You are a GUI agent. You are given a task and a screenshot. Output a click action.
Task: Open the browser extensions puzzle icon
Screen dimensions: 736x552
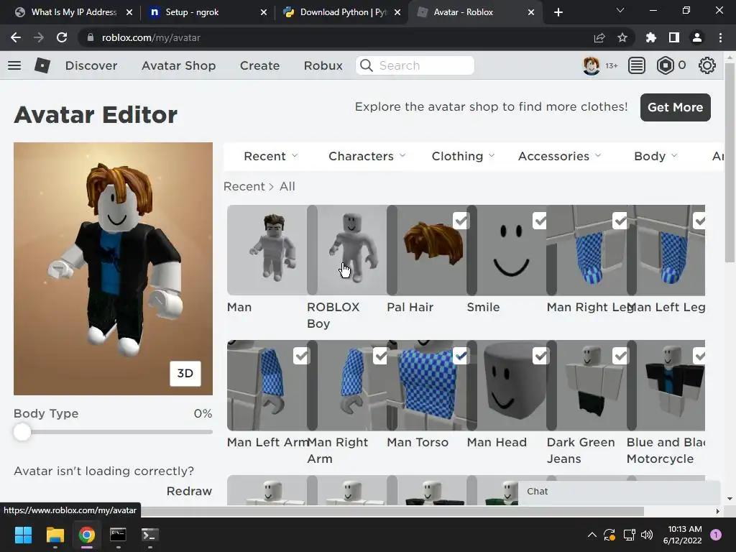[x=651, y=37]
